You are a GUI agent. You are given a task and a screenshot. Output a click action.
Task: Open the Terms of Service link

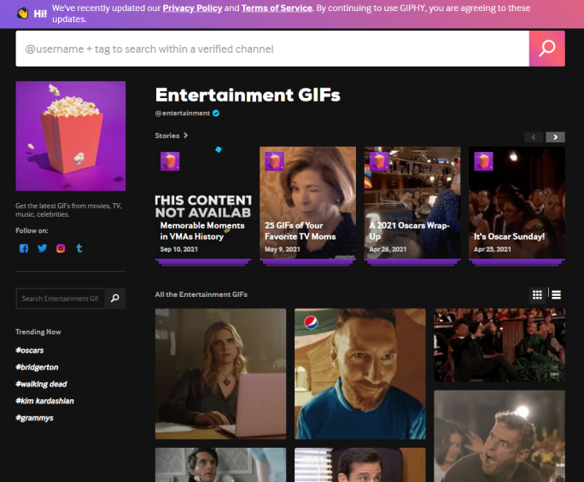click(x=277, y=9)
